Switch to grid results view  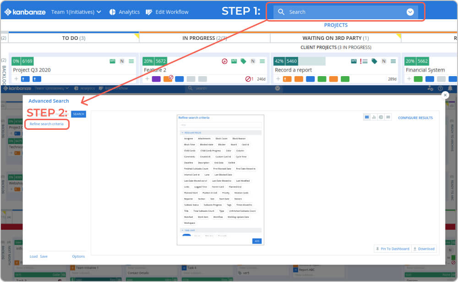(x=366, y=117)
